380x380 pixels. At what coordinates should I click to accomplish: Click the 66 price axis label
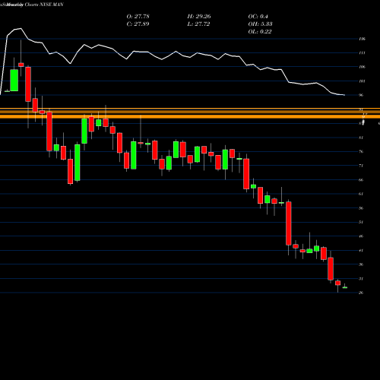361,180
